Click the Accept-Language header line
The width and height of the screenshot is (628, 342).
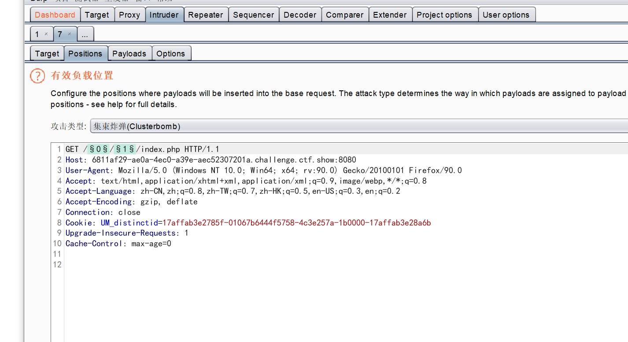(233, 191)
